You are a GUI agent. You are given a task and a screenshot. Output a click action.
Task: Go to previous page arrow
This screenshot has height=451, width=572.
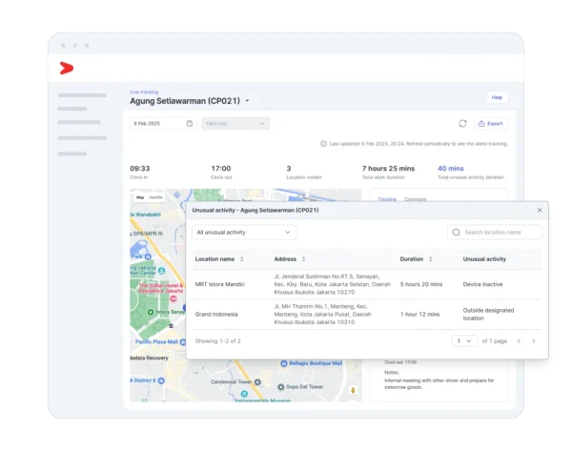pos(519,340)
